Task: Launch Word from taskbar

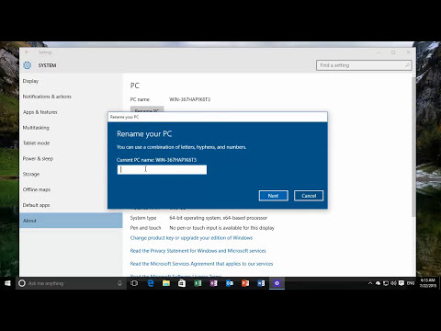Action: coord(261,283)
